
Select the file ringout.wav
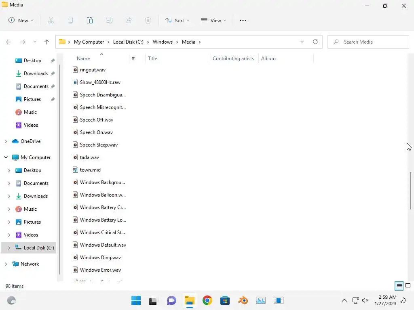(x=93, y=69)
